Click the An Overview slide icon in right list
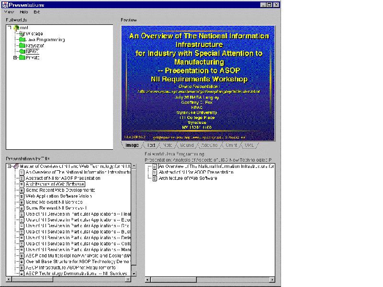The image size is (383, 287). click(155, 166)
